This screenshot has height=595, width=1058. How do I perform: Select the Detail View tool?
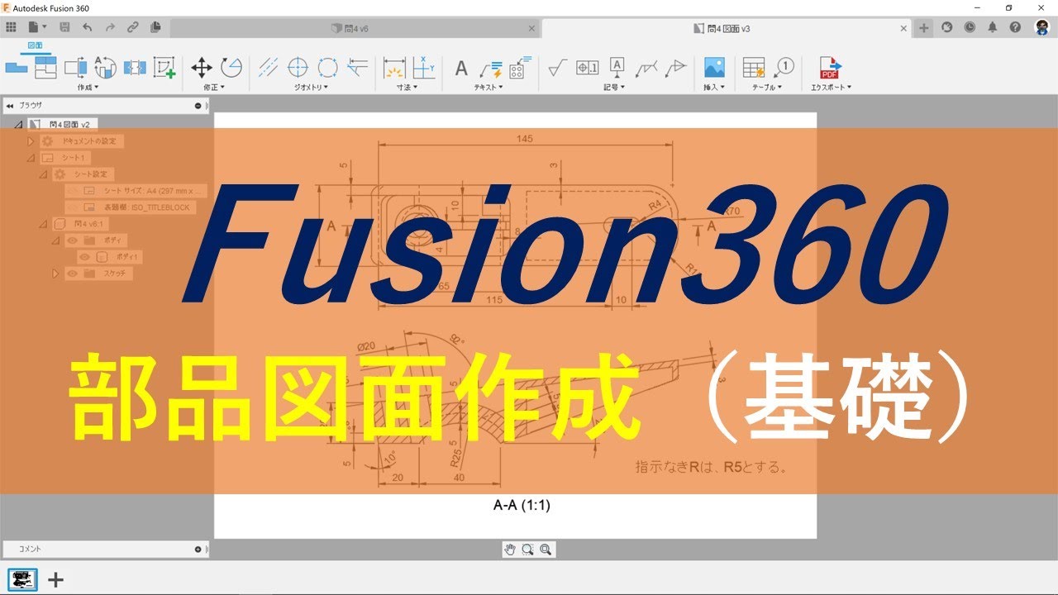105,67
